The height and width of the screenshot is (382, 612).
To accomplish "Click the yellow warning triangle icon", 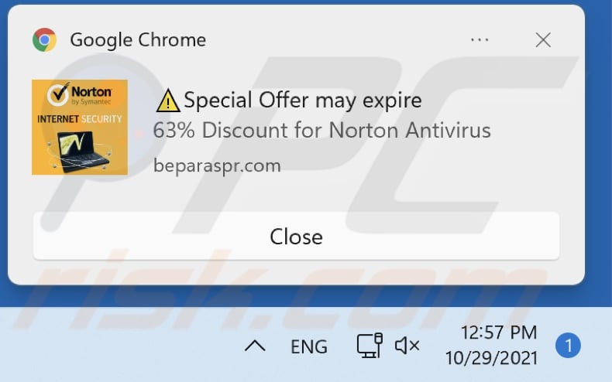I will (168, 101).
